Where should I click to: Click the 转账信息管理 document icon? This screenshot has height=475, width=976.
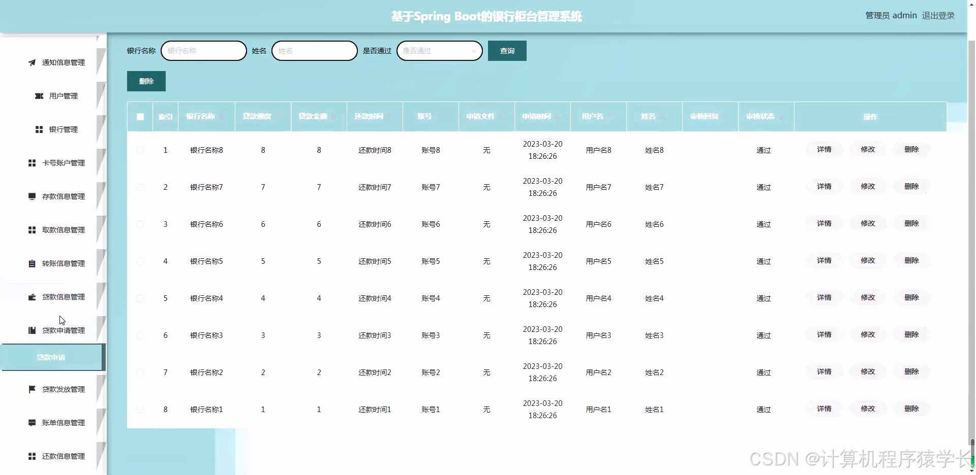[32, 263]
